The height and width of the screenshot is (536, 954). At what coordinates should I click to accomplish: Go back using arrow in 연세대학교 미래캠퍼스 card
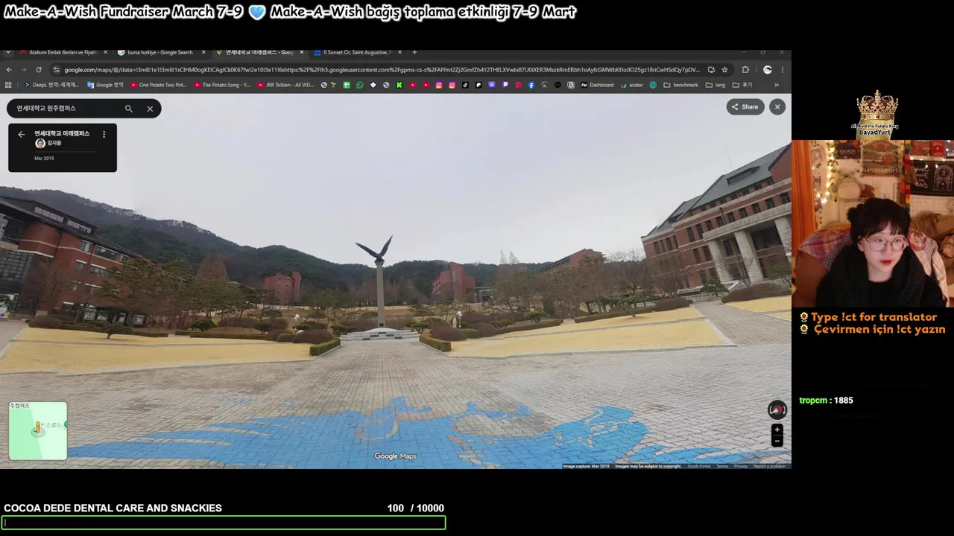click(22, 135)
